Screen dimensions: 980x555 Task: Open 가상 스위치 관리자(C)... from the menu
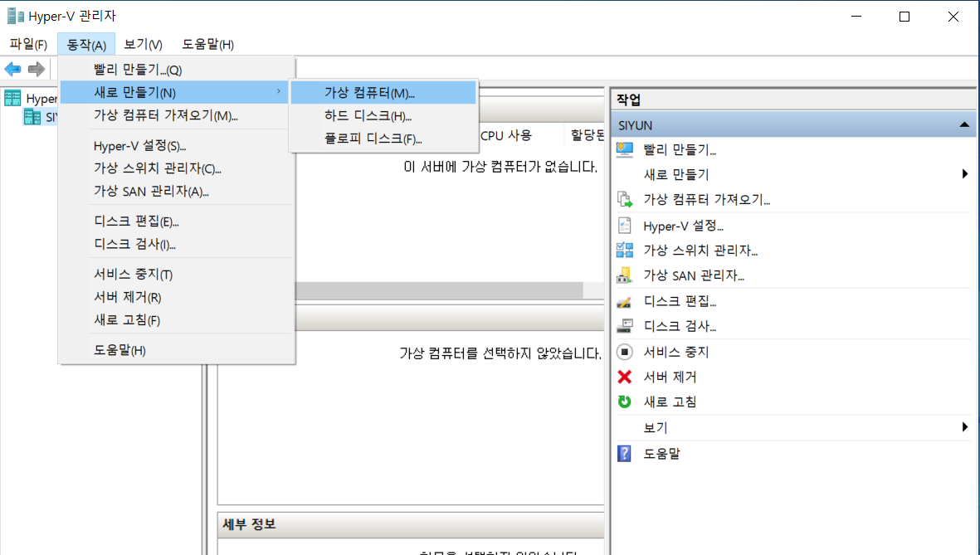tap(176, 168)
